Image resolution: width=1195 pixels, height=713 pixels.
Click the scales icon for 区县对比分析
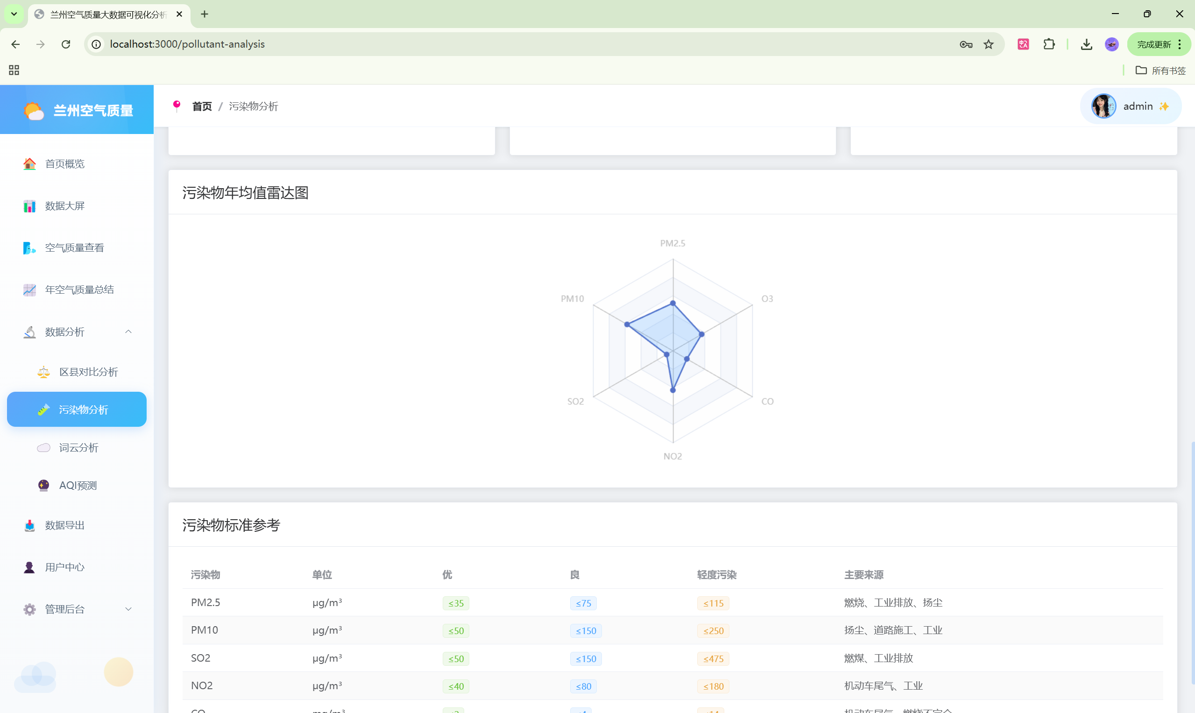tap(44, 372)
